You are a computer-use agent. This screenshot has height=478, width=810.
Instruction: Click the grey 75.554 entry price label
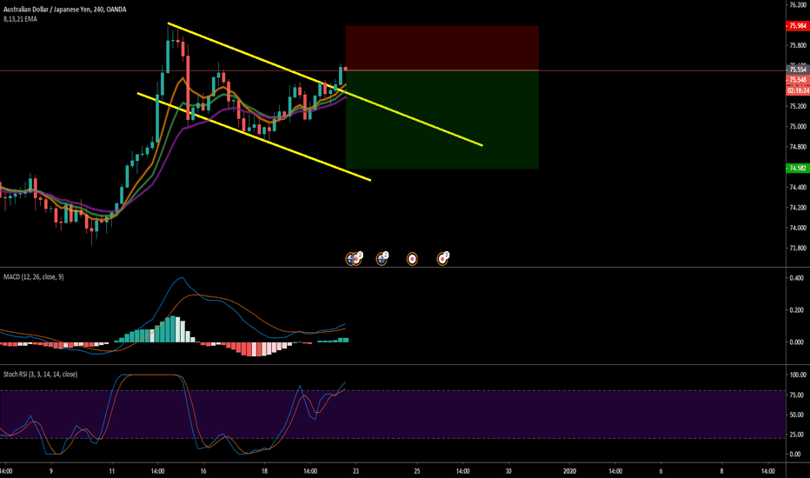click(796, 69)
